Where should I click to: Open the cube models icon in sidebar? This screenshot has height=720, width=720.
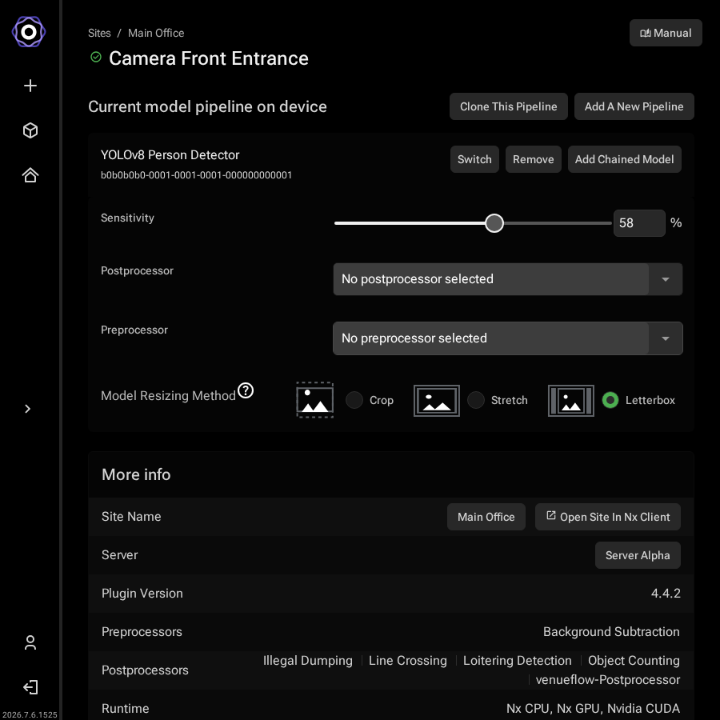(x=30, y=130)
